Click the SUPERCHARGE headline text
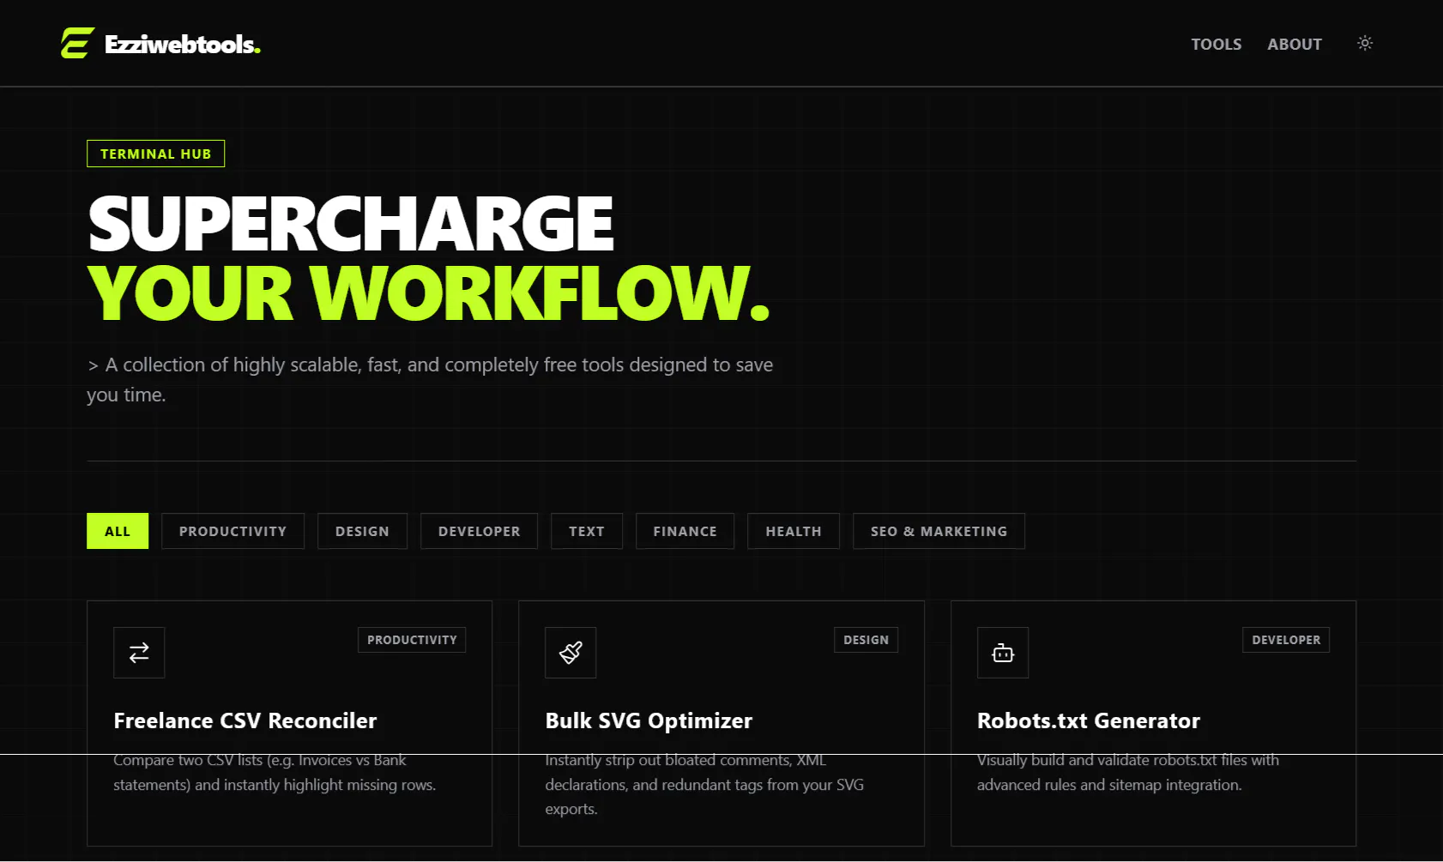 [351, 224]
